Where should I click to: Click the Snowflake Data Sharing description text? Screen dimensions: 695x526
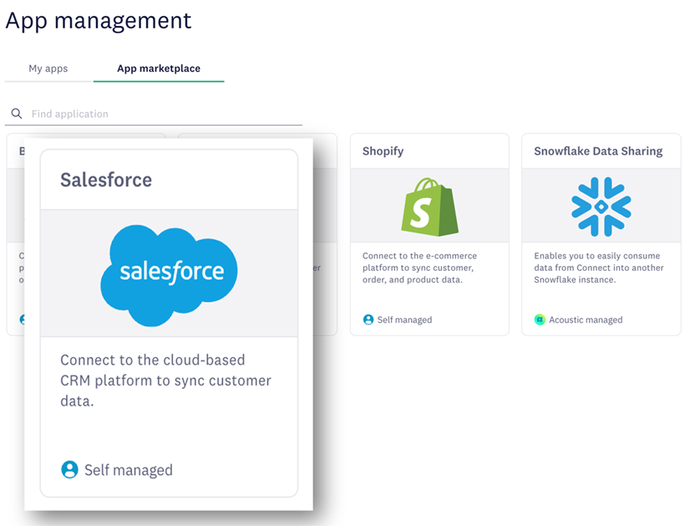coord(599,268)
